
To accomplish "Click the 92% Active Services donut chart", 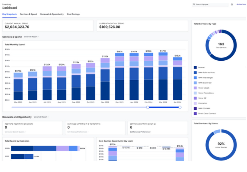I will click(x=221, y=145).
